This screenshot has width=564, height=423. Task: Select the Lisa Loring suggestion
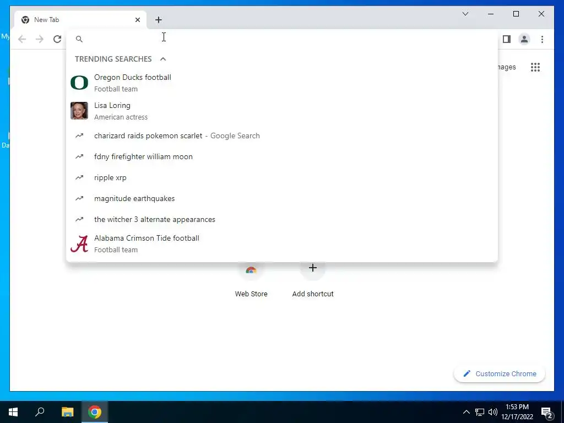(282, 111)
